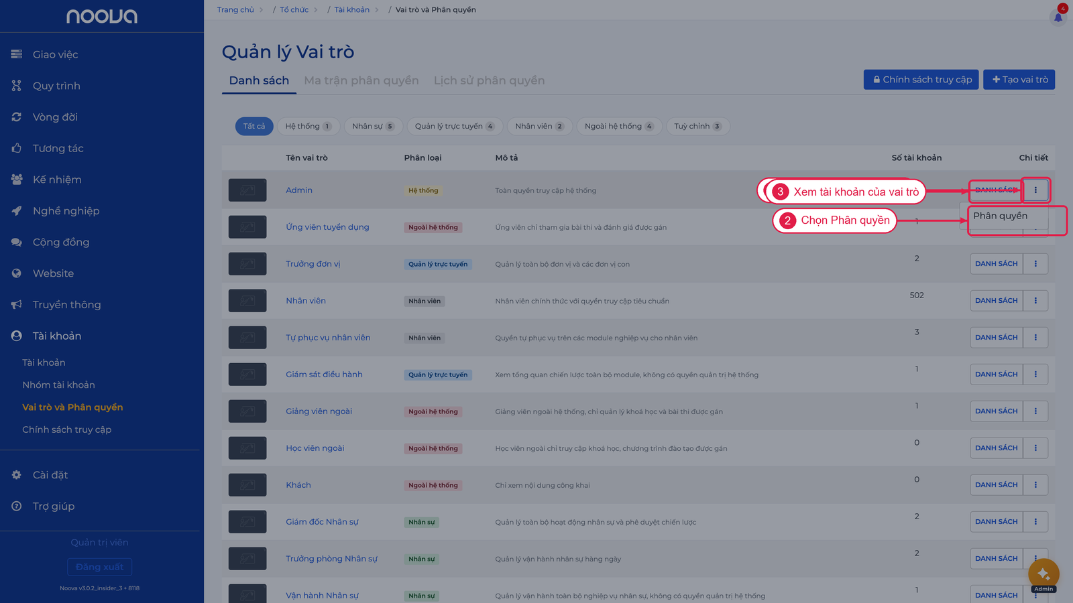The image size is (1073, 603).
Task: Open three-dot menu for Nhân viên row
Action: 1035,301
